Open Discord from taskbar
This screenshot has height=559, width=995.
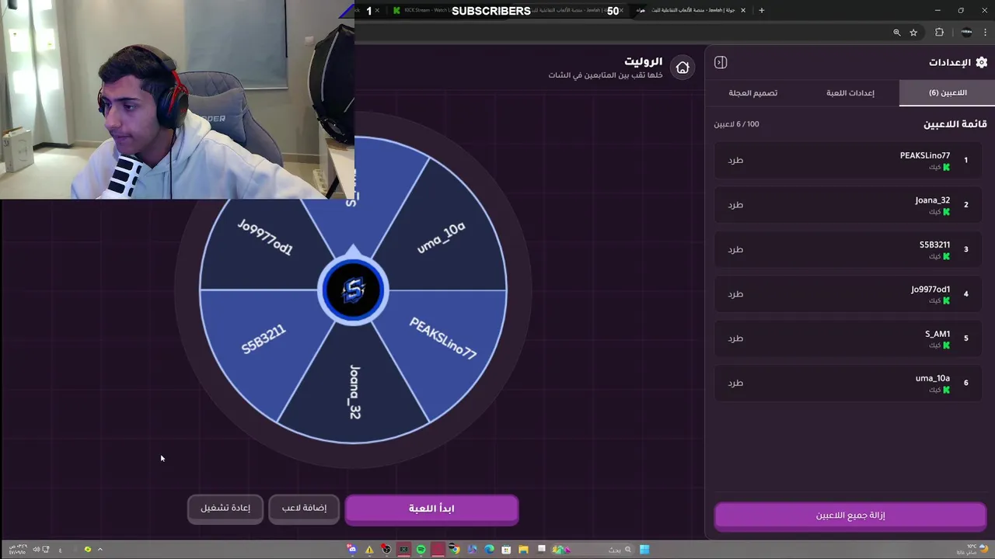352,550
